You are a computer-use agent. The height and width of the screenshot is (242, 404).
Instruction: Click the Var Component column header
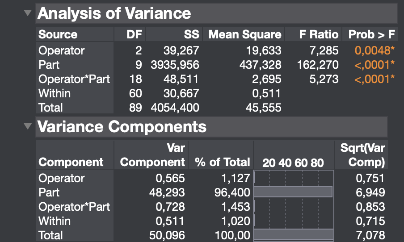[x=152, y=155]
